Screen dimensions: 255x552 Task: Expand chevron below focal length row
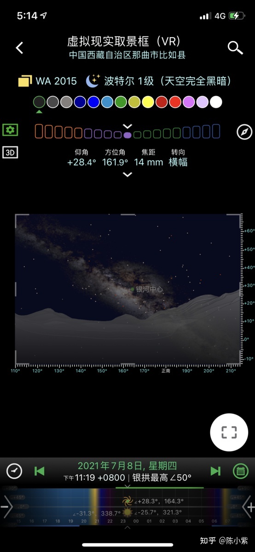(x=127, y=174)
